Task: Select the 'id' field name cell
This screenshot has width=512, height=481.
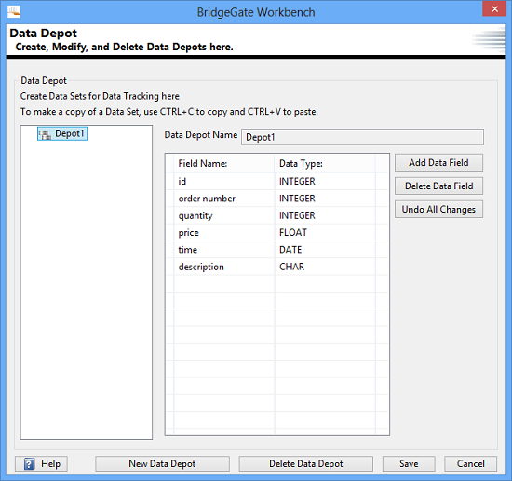Action: point(224,181)
